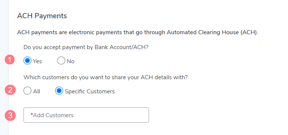
Task: Click the No label text
Action: (x=70, y=61)
